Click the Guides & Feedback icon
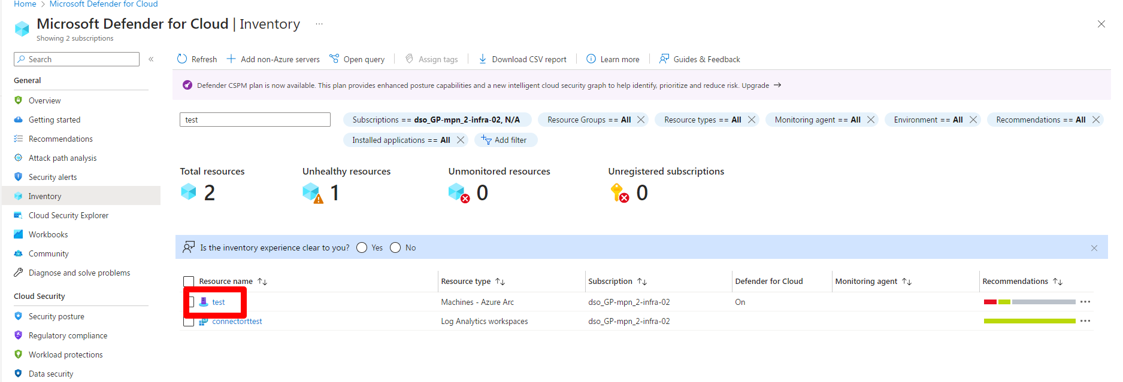 point(664,59)
